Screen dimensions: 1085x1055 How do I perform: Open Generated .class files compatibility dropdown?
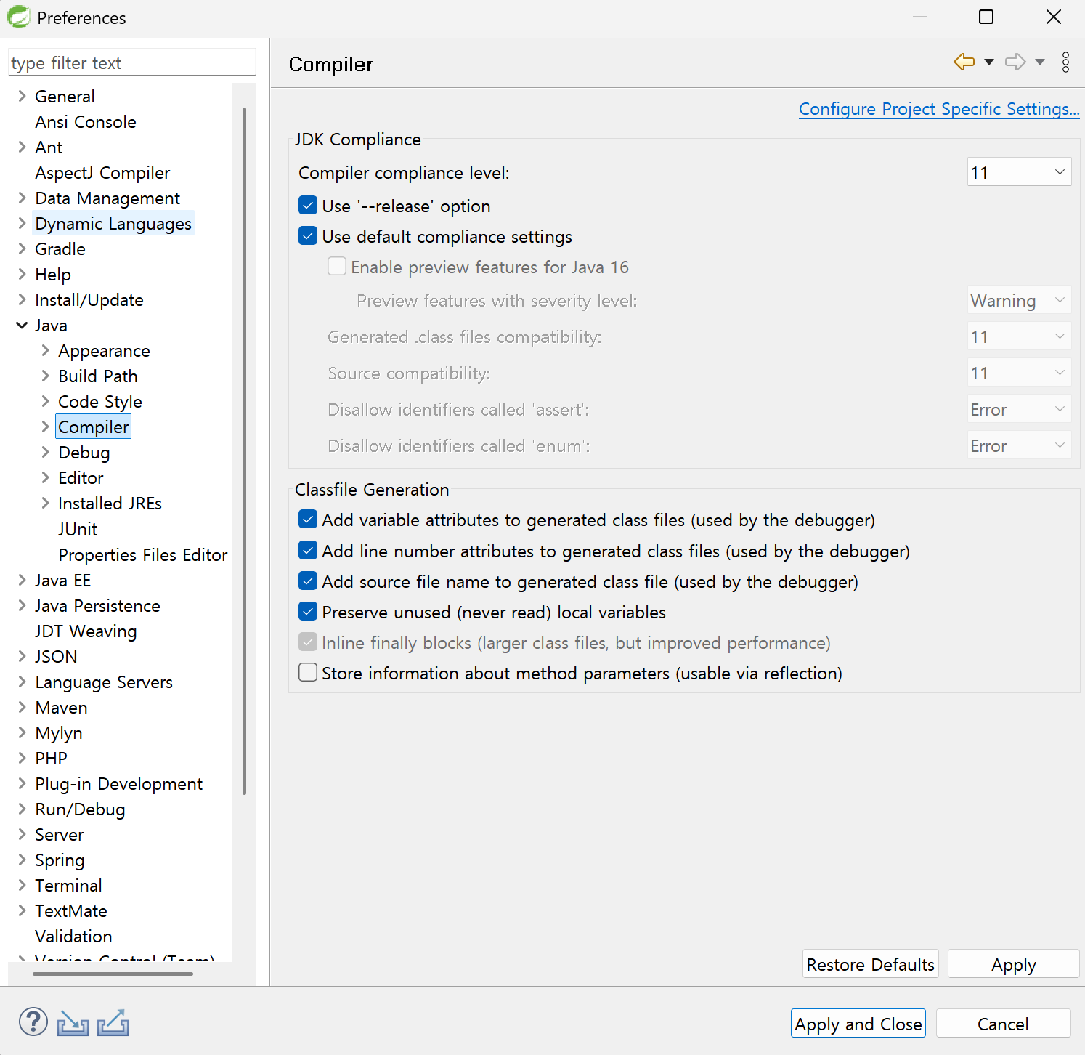point(1019,336)
